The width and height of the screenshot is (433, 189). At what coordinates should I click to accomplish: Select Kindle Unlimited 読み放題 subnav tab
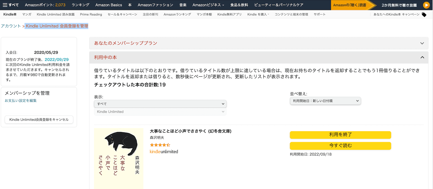(x=56, y=14)
